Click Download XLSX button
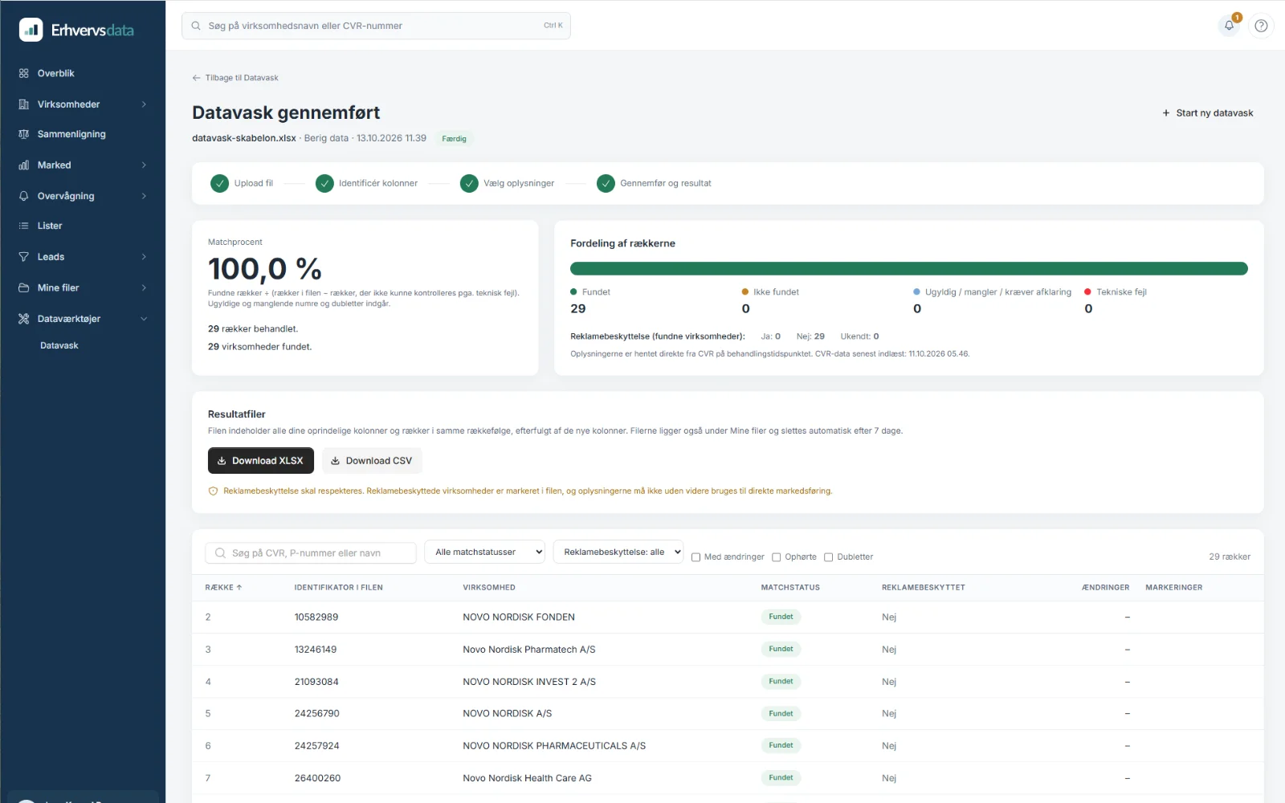1285x803 pixels. [261, 461]
